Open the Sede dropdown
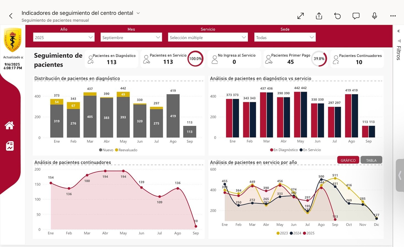This screenshot has width=404, height=247. [285, 37]
